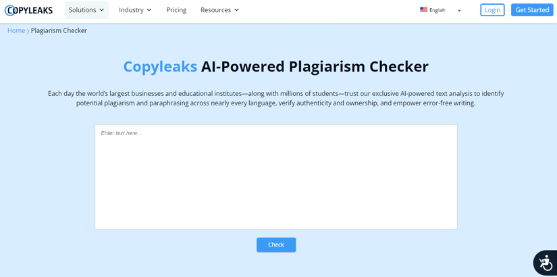Click the description paragraph under the heading

275,98
